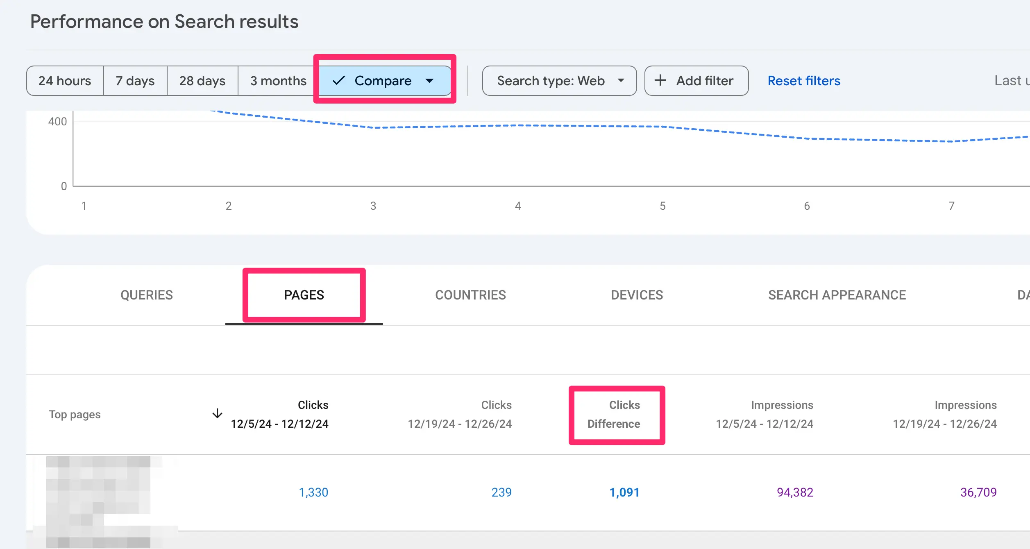Image resolution: width=1030 pixels, height=549 pixels.
Task: Sort by Clicks 12/19/24 - 12/26/24 column
Action: [x=460, y=414]
